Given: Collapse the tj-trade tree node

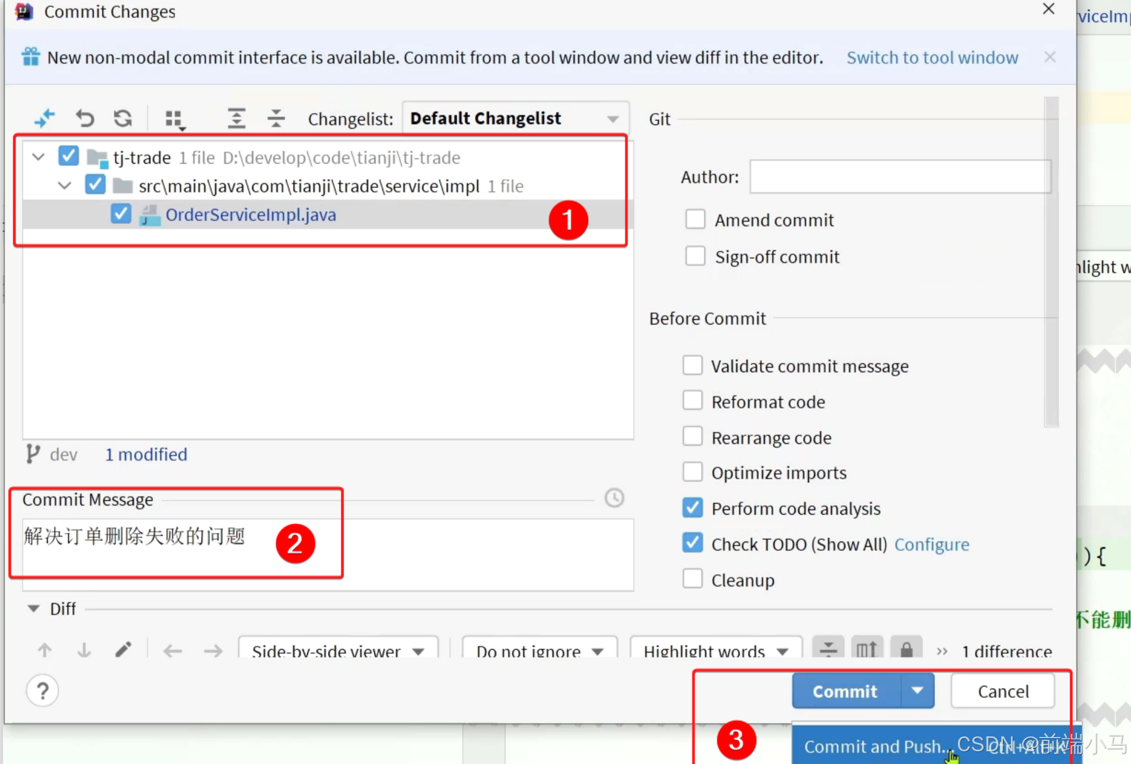Looking at the screenshot, I should click(38, 157).
